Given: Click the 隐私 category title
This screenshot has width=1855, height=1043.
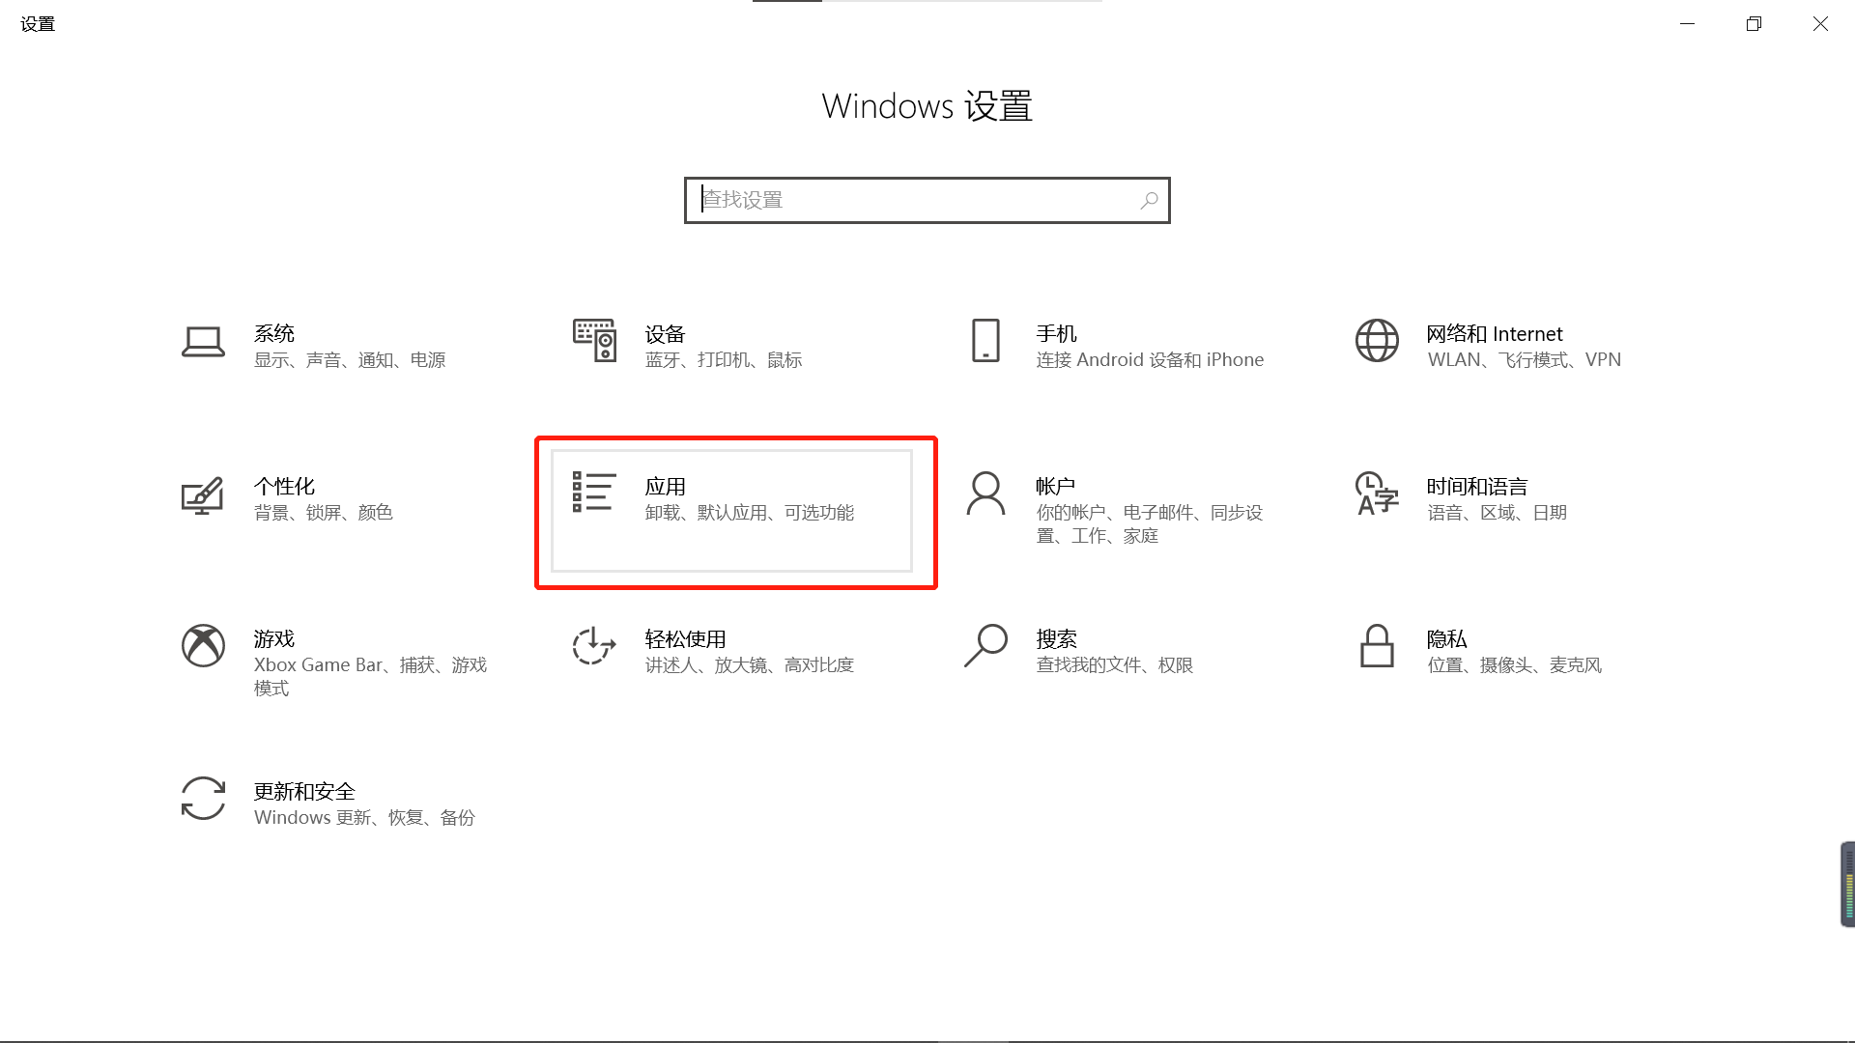Looking at the screenshot, I should click(x=1446, y=639).
